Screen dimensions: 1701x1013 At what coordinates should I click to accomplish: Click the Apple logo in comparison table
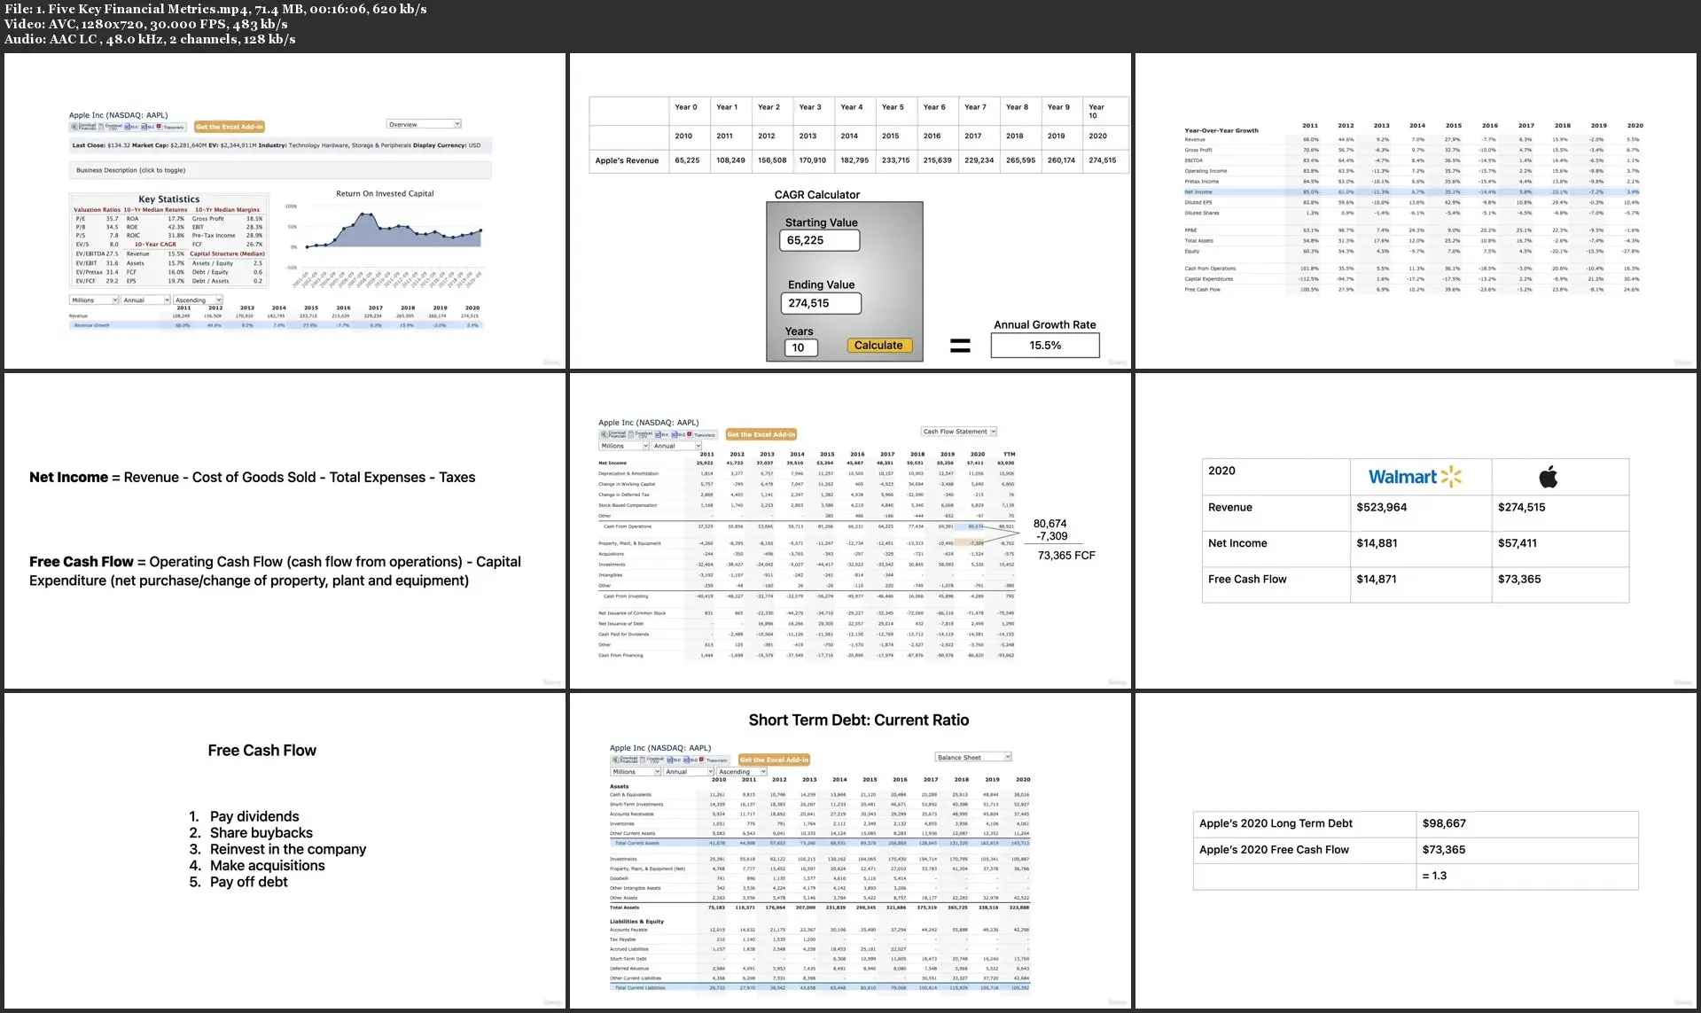coord(1549,477)
